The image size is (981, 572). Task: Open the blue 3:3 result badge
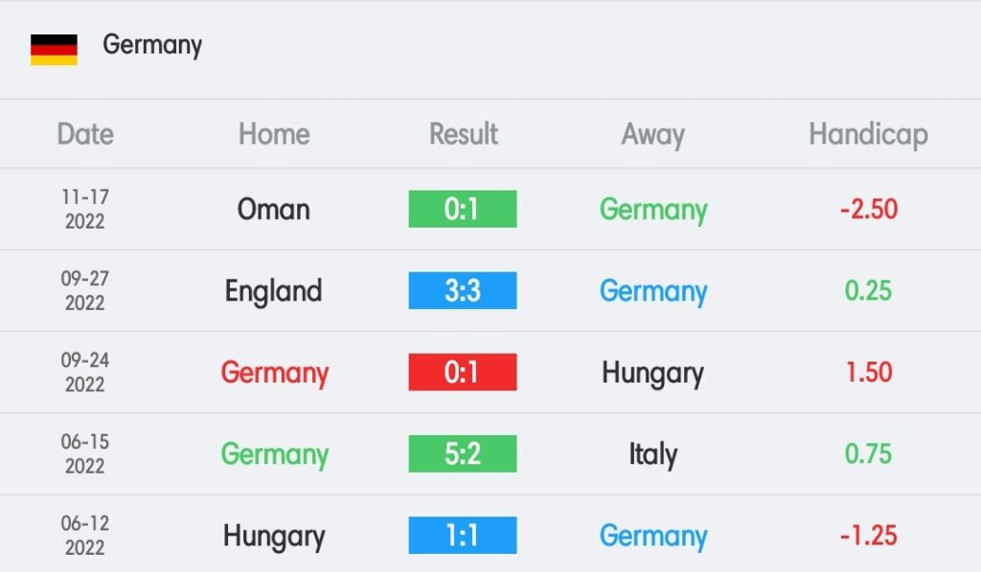[463, 291]
